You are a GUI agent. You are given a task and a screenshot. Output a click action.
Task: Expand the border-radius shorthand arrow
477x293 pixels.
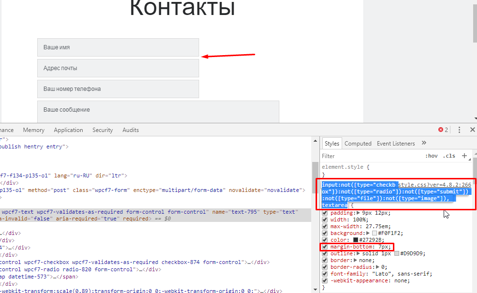376,267
